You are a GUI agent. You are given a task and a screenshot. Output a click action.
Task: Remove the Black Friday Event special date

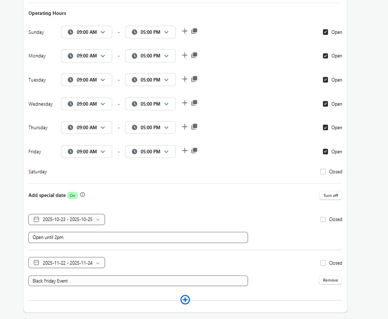[330, 281]
